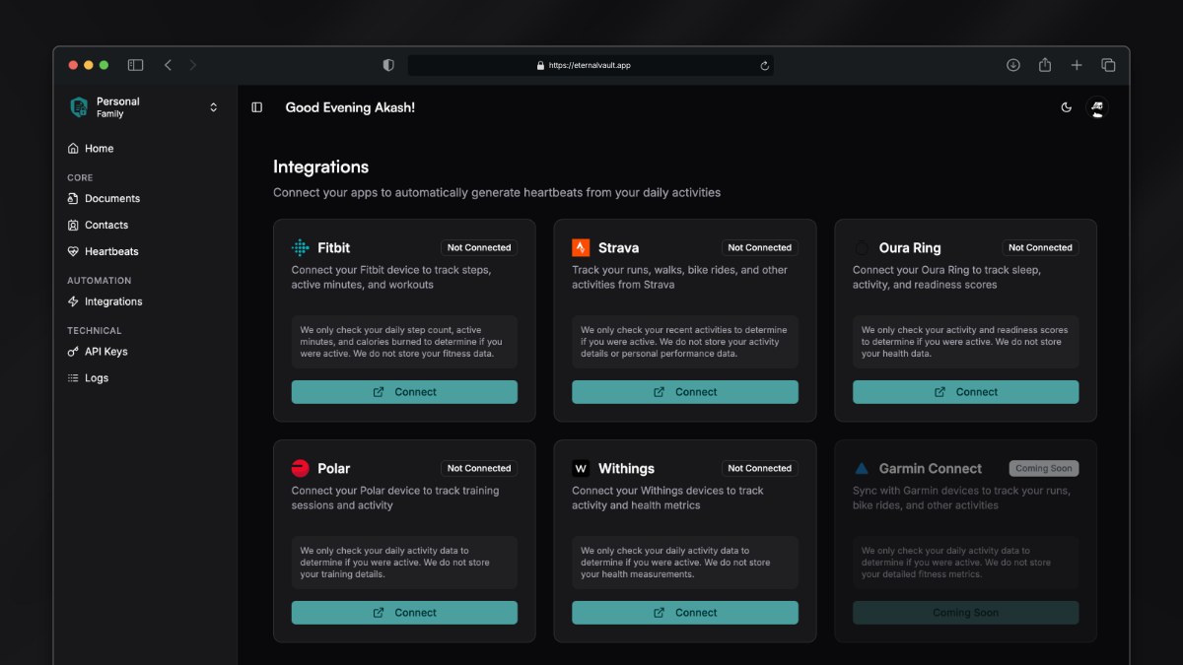
Task: Open a new browser tab
Action: [1077, 65]
